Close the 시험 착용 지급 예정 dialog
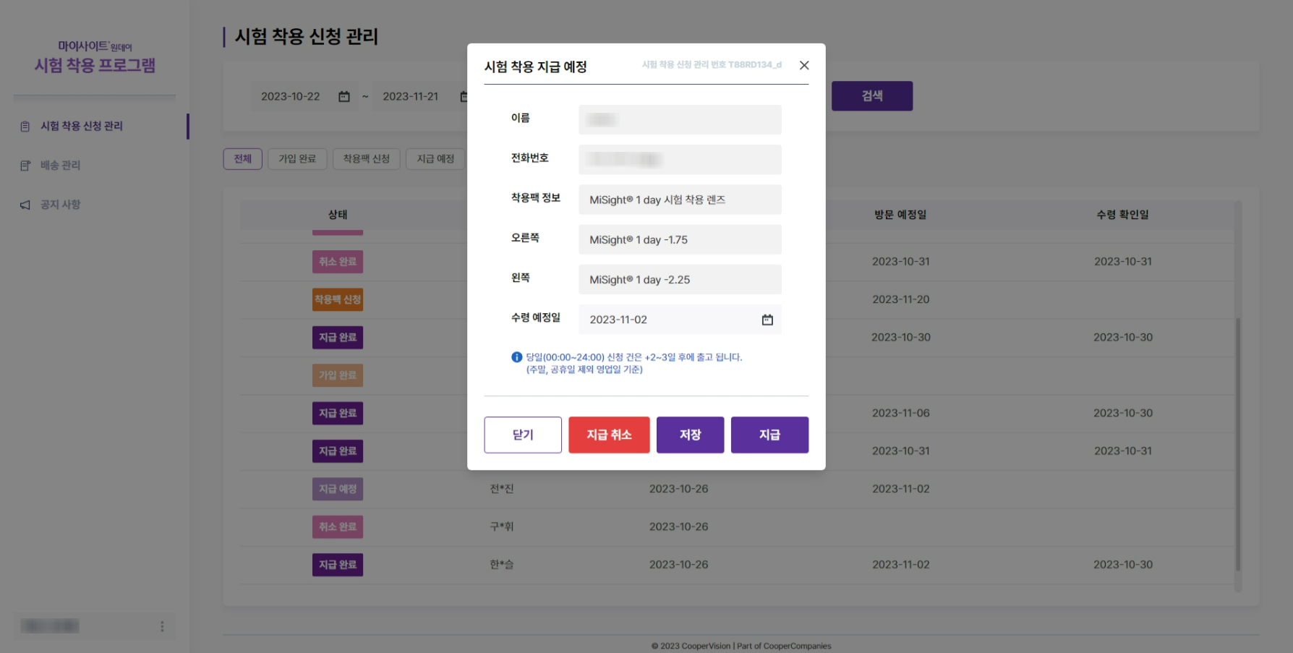 [803, 65]
